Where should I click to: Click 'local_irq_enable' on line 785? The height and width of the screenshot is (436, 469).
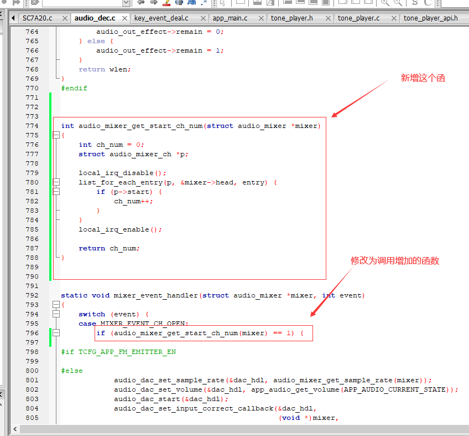click(x=114, y=229)
